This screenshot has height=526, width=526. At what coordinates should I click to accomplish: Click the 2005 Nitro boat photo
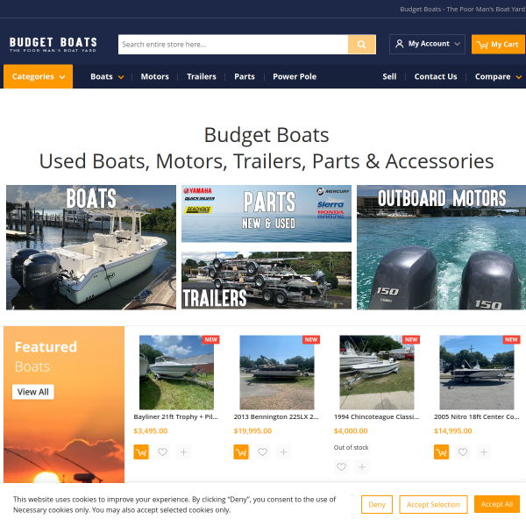[477, 373]
